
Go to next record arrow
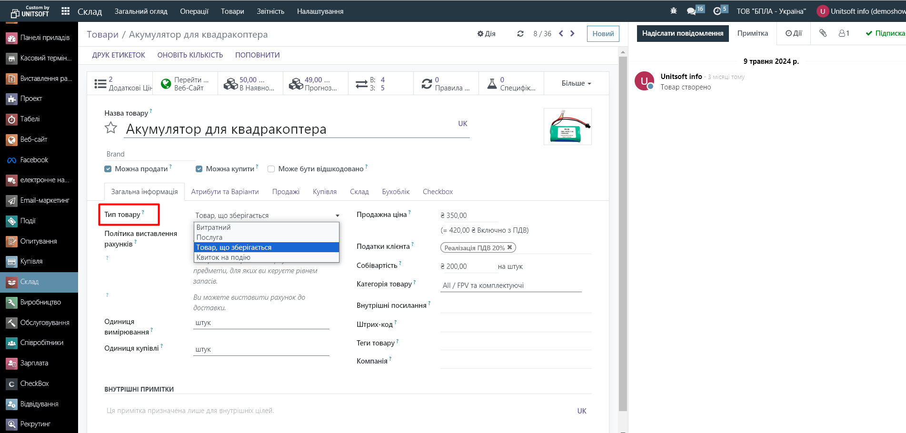coord(573,34)
